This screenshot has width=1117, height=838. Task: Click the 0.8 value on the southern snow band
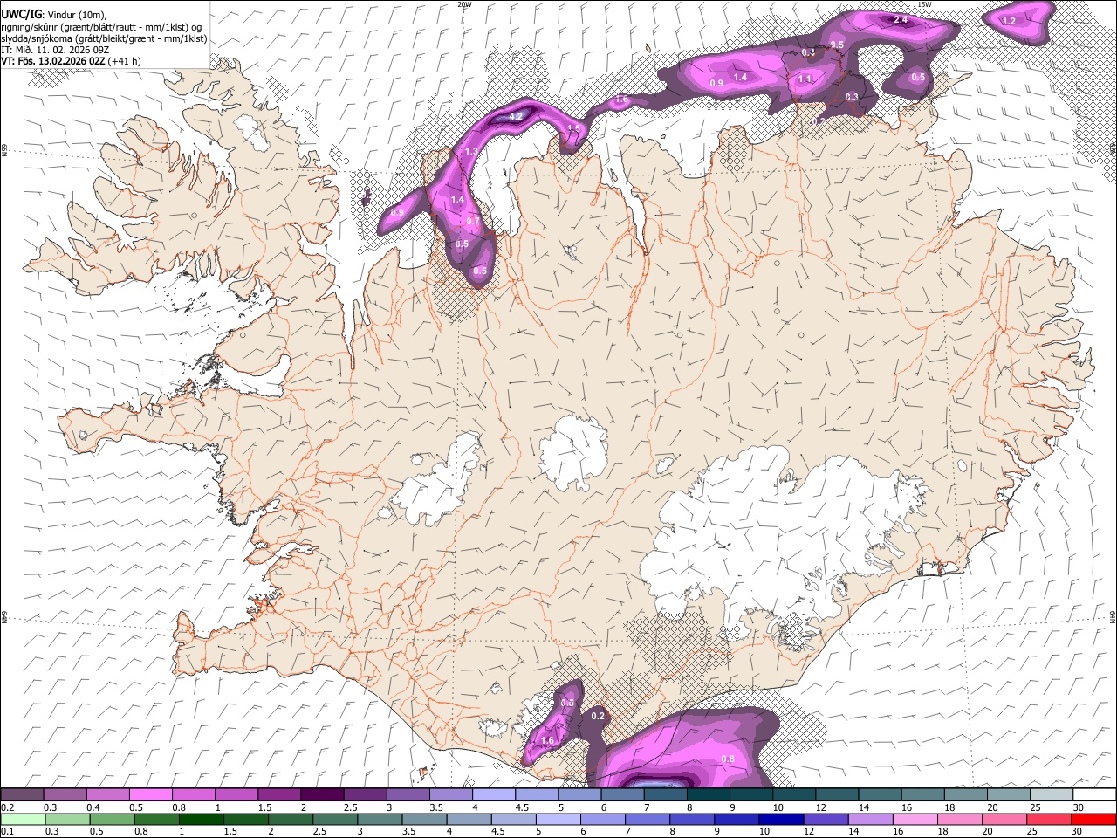click(x=728, y=759)
